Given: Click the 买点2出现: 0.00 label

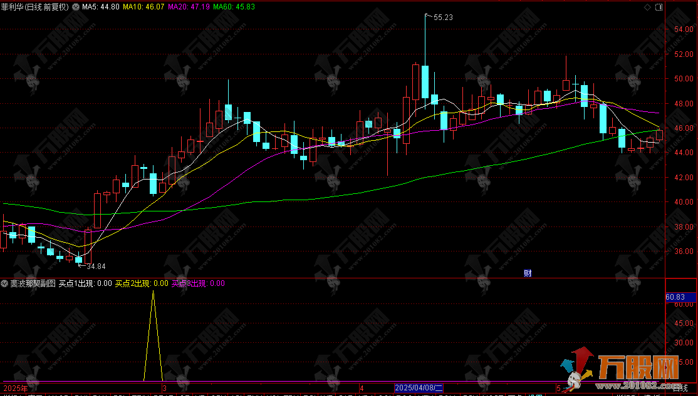Looking at the screenshot, I should click(142, 283).
